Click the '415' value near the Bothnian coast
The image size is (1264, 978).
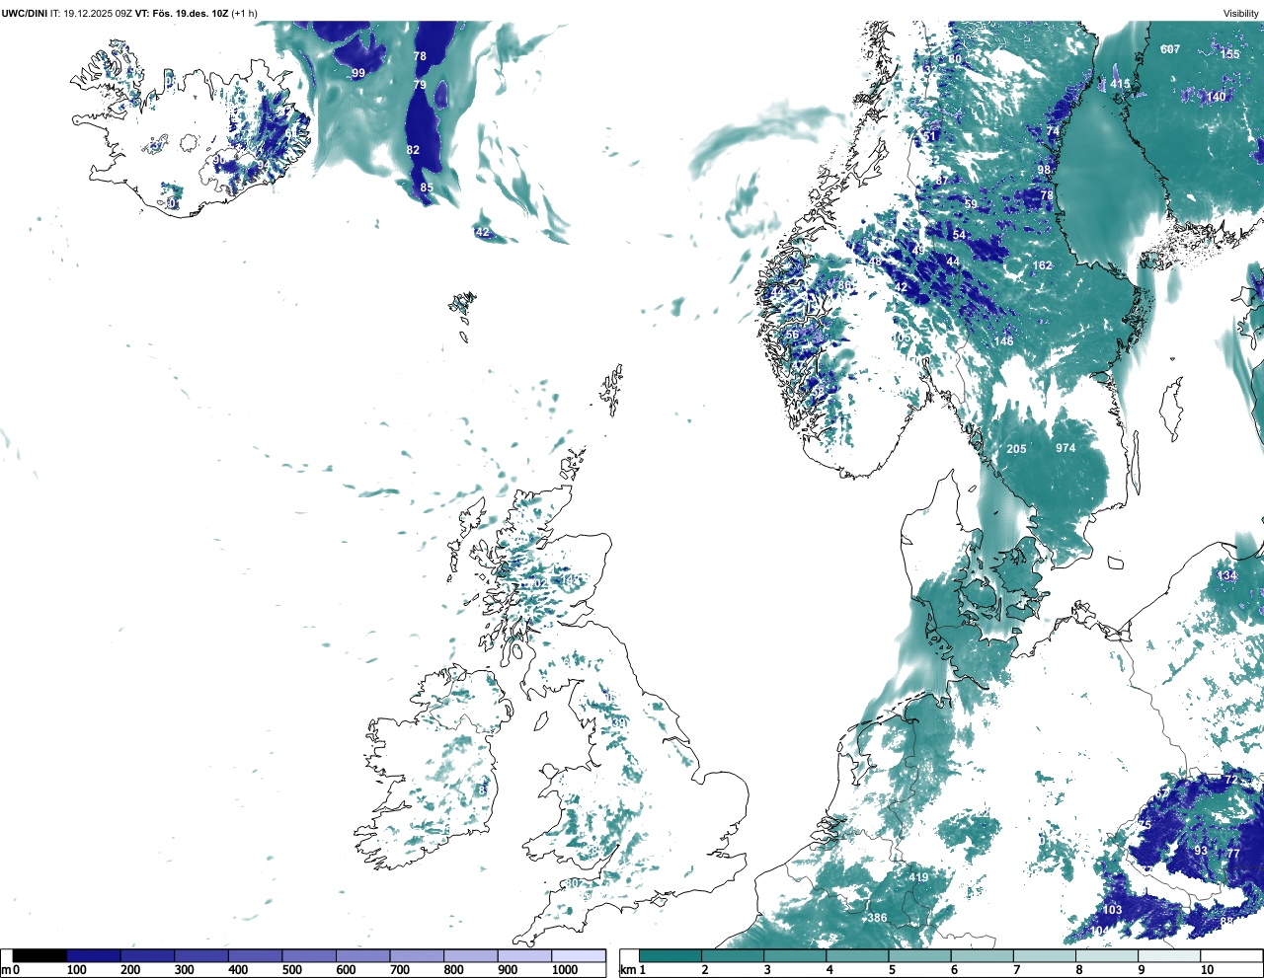1120,84
